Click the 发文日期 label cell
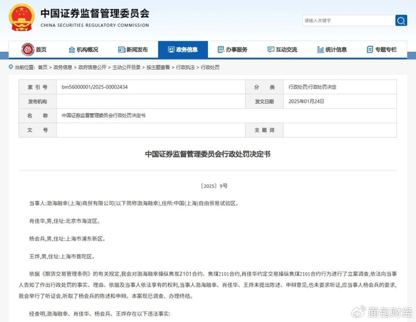Image resolution: width=416 pixels, height=322 pixels. point(264,101)
